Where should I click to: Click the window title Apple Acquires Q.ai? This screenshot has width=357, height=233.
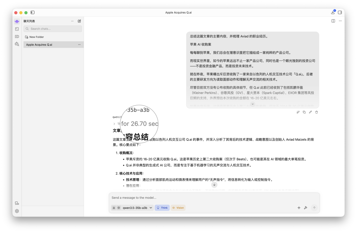pyautogui.click(x=178, y=13)
